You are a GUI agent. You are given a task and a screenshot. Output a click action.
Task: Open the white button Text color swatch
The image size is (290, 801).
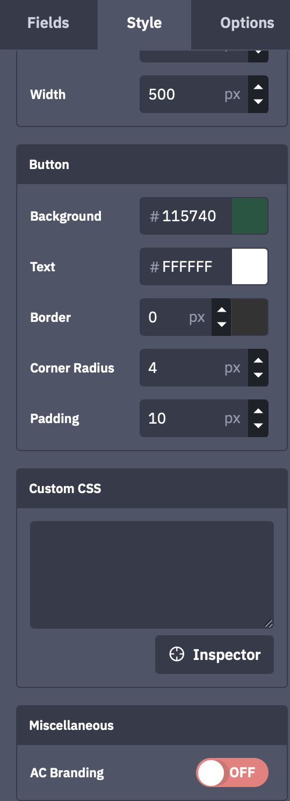pos(250,266)
